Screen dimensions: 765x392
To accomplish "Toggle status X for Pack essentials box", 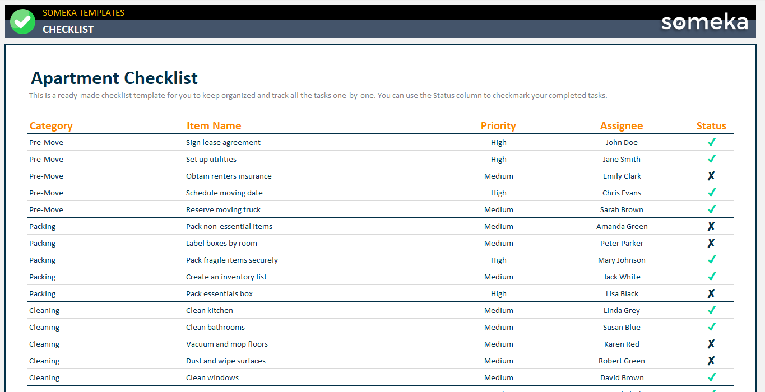I will tap(711, 293).
